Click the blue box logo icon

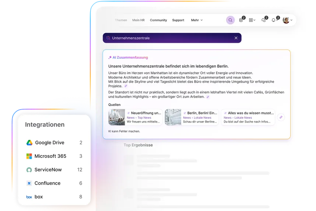[29, 197]
